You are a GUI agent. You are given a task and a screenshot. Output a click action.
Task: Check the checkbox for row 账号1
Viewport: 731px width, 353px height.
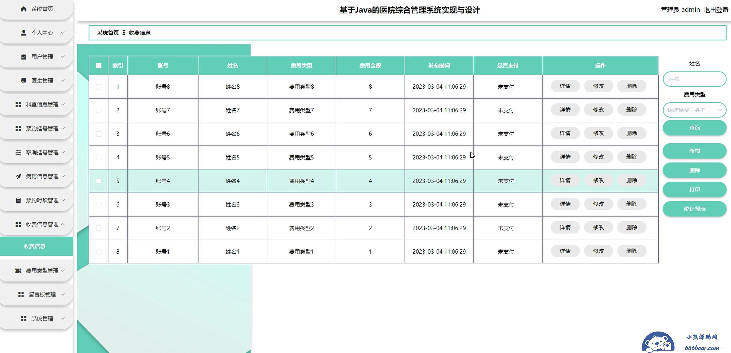tap(98, 251)
